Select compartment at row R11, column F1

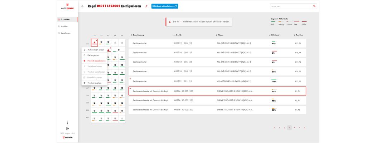(x=95, y=119)
